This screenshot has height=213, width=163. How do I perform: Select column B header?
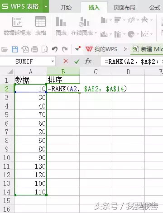pos(63,72)
